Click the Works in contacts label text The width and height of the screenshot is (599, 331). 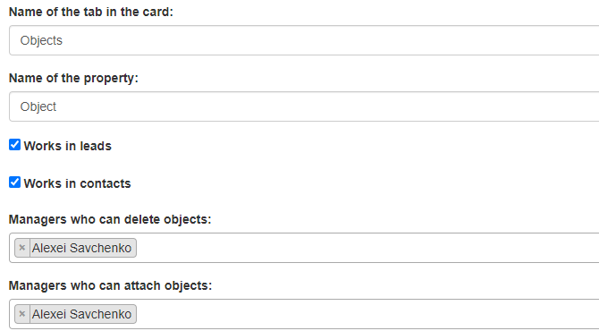(77, 183)
